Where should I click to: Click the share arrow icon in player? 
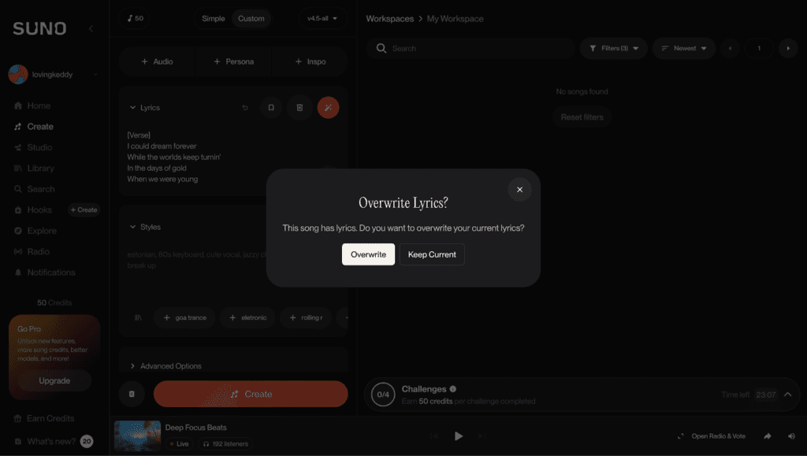tap(767, 436)
